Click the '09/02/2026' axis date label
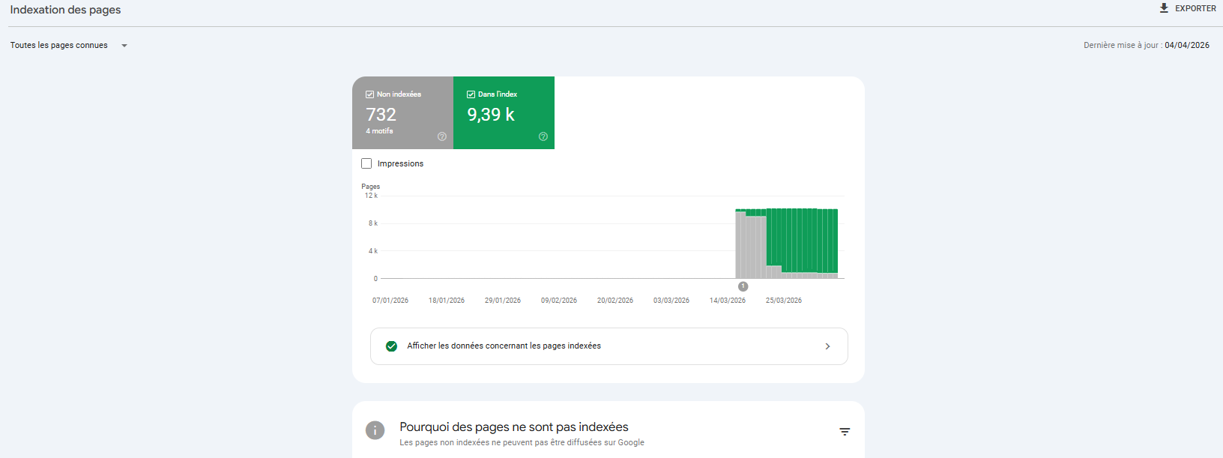The image size is (1223, 458). coord(559,301)
